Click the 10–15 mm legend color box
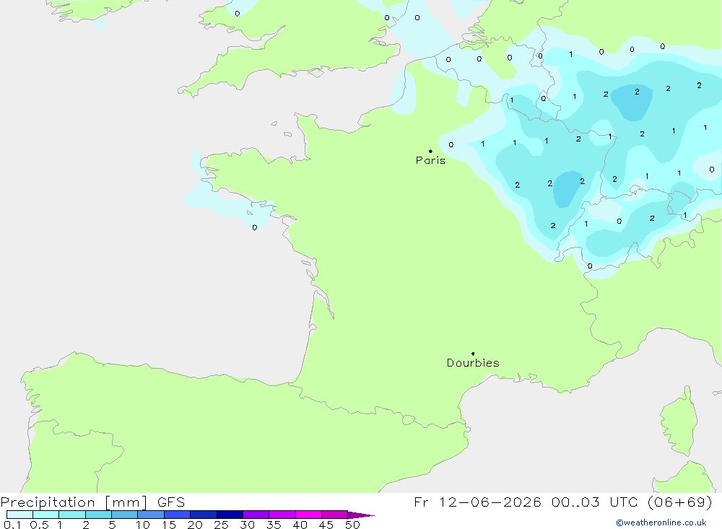This screenshot has height=529, width=722. 151,515
